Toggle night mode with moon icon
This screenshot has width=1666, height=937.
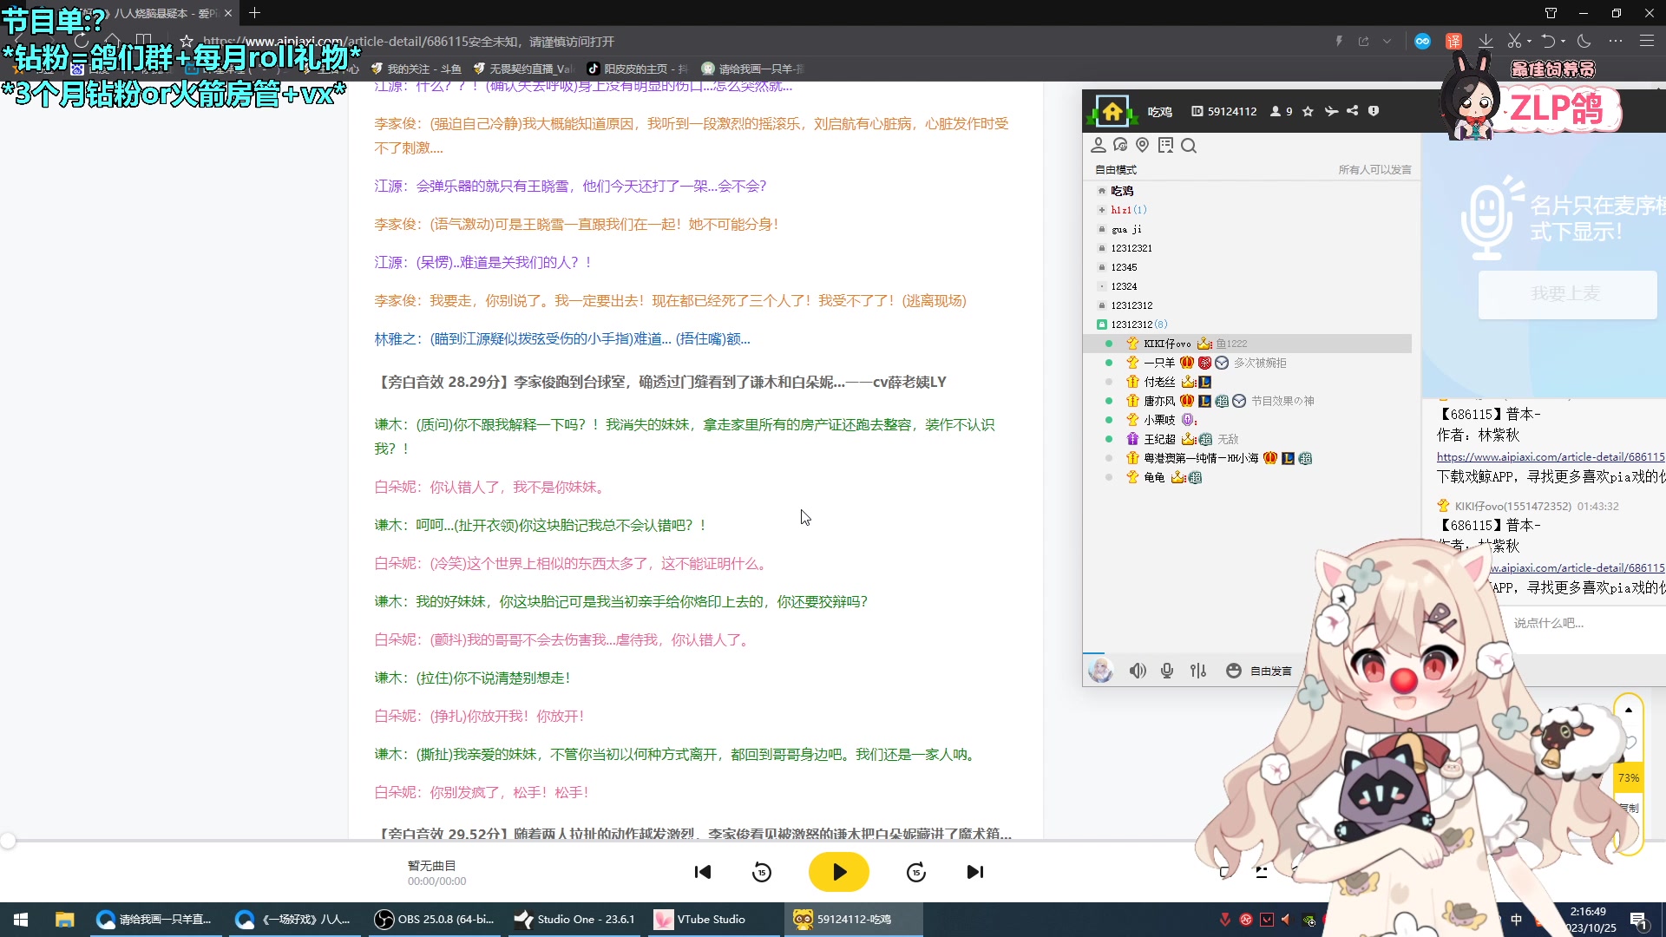click(x=1584, y=41)
